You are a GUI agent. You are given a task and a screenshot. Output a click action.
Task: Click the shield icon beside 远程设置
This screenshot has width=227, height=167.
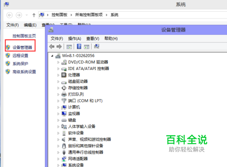[x=8, y=56]
